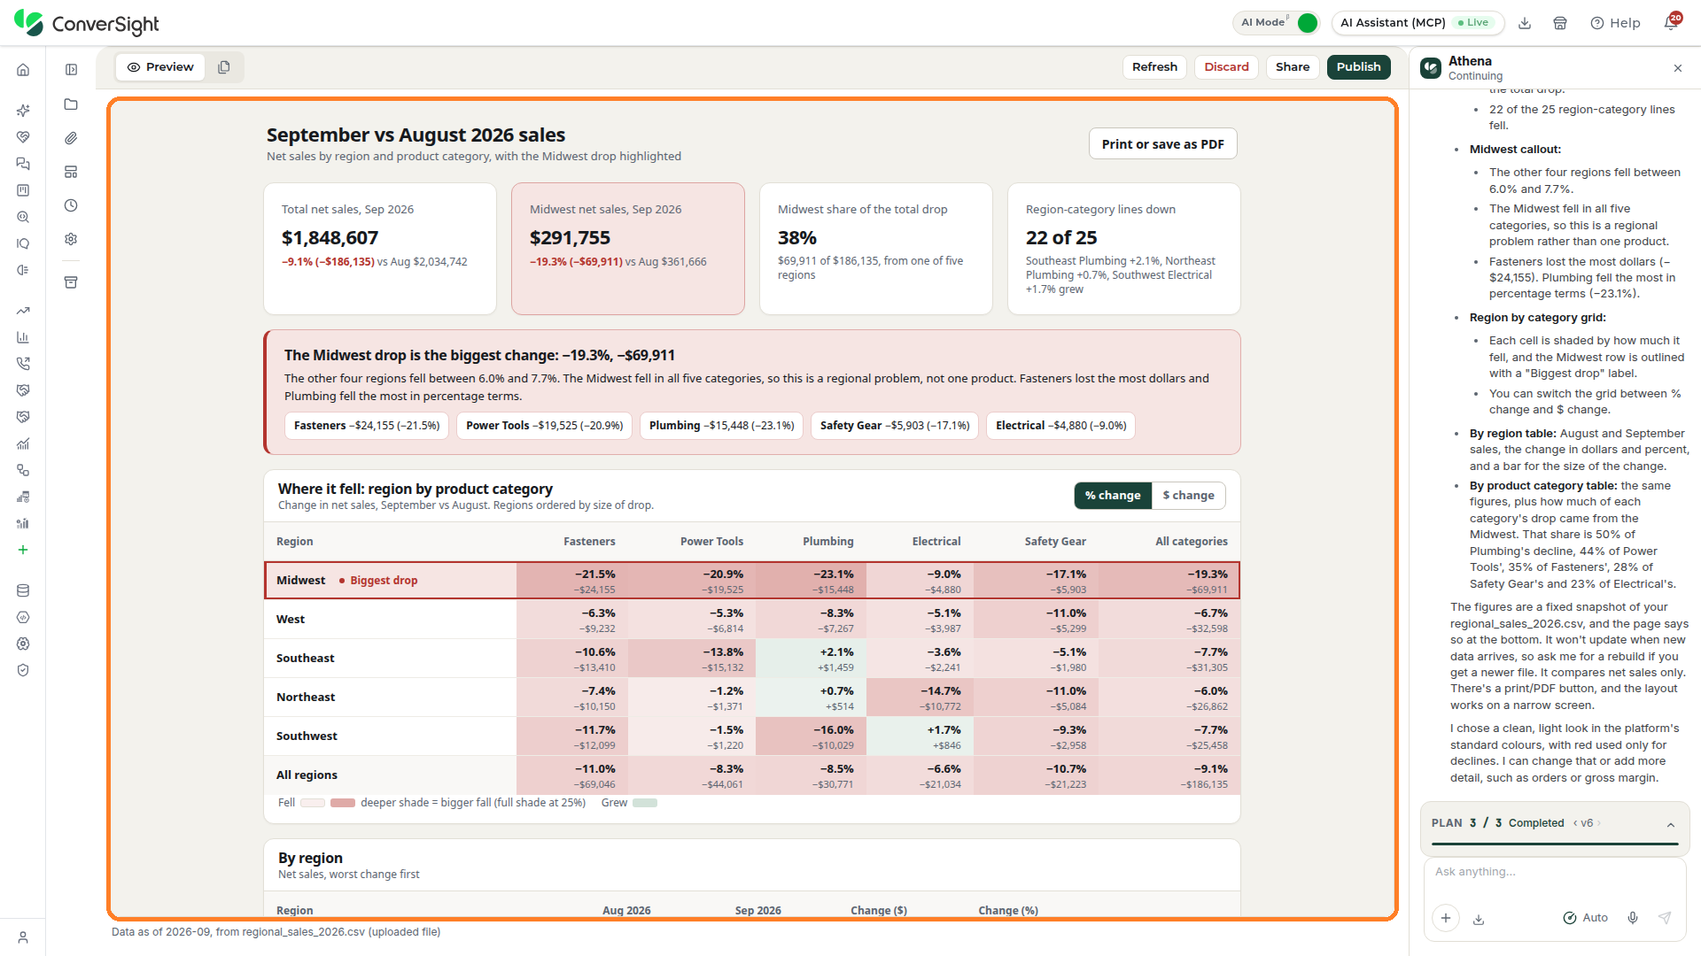Click the send arrow icon in chat

[1665, 918]
